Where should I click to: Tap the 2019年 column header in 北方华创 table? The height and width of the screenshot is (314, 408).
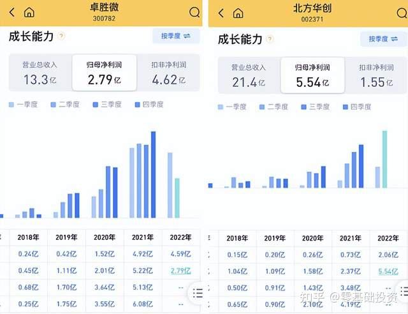tap(275, 238)
